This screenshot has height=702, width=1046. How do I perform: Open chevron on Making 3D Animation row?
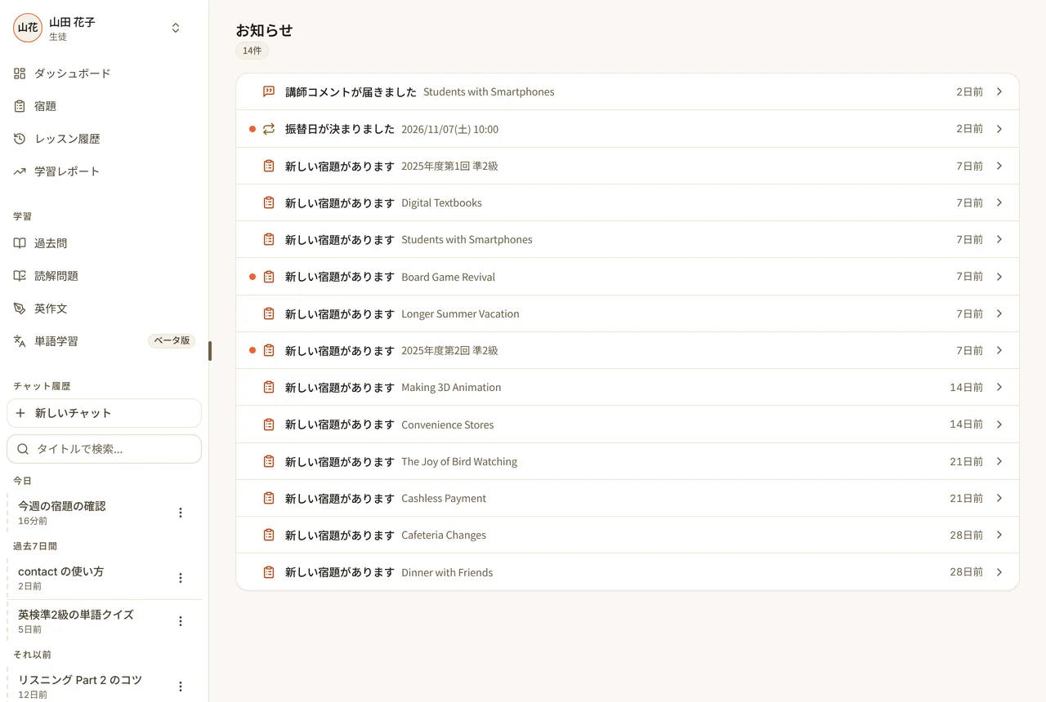999,387
